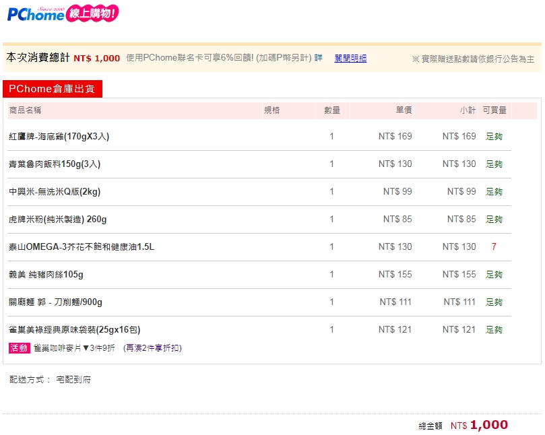Select product 紅鷹牌-海底雞(170gX3入)
This screenshot has height=435, width=545.
click(59, 136)
